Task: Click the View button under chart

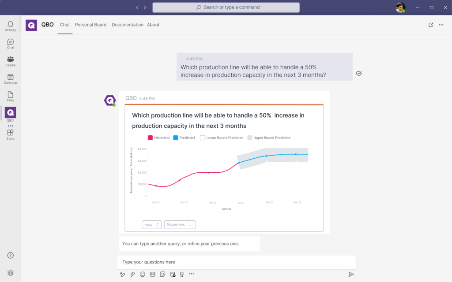Action: coord(151,225)
